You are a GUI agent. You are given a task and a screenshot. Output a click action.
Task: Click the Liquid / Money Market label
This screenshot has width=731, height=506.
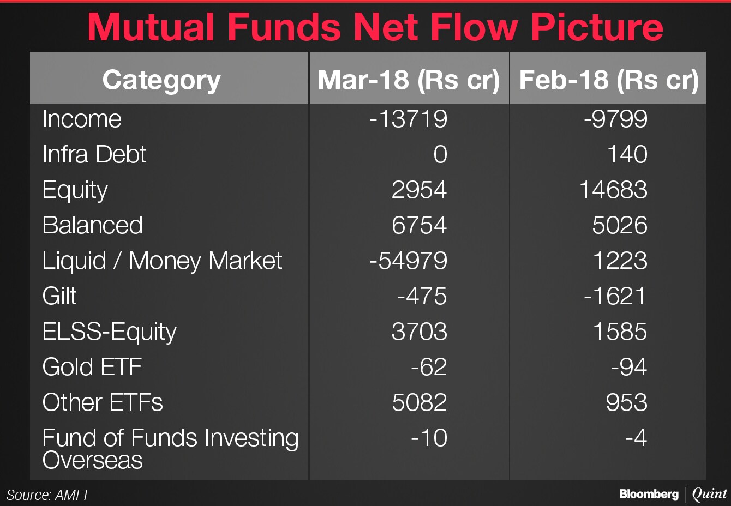(x=162, y=261)
